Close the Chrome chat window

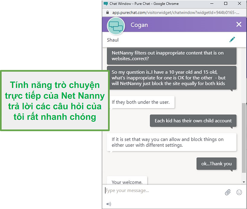pos(239,3)
